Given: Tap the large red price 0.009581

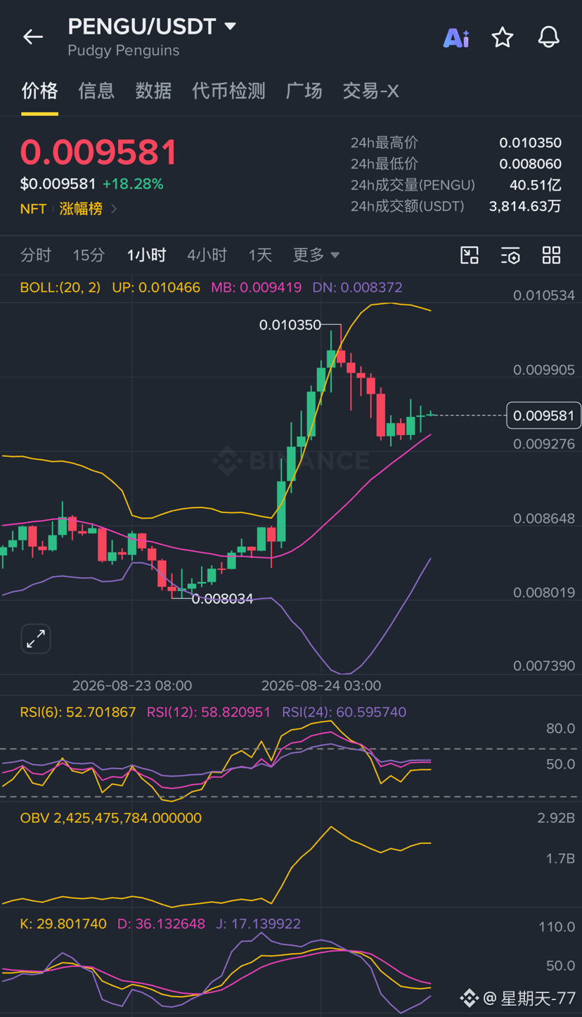Looking at the screenshot, I should 99,153.
